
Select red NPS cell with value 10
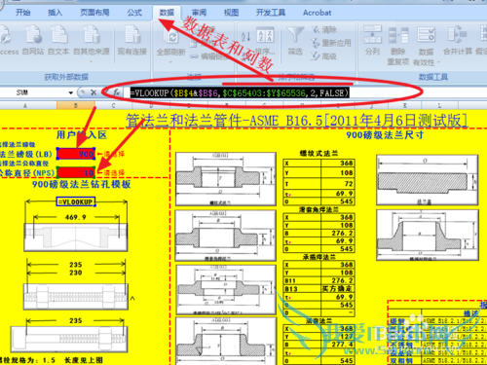[x=76, y=172]
